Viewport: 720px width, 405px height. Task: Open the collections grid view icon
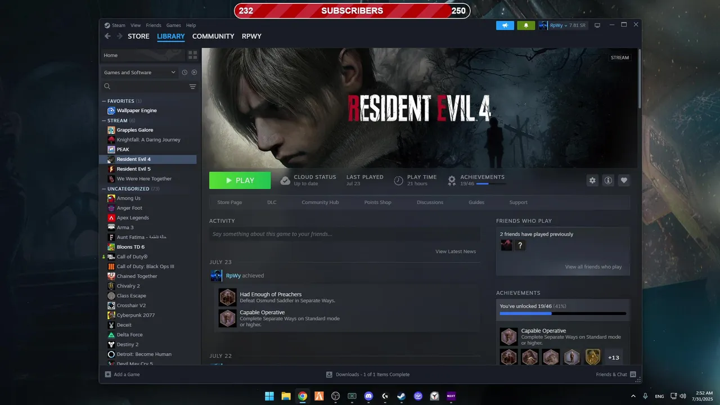point(193,55)
